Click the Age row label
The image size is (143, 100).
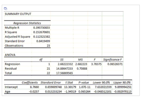tap(7, 92)
